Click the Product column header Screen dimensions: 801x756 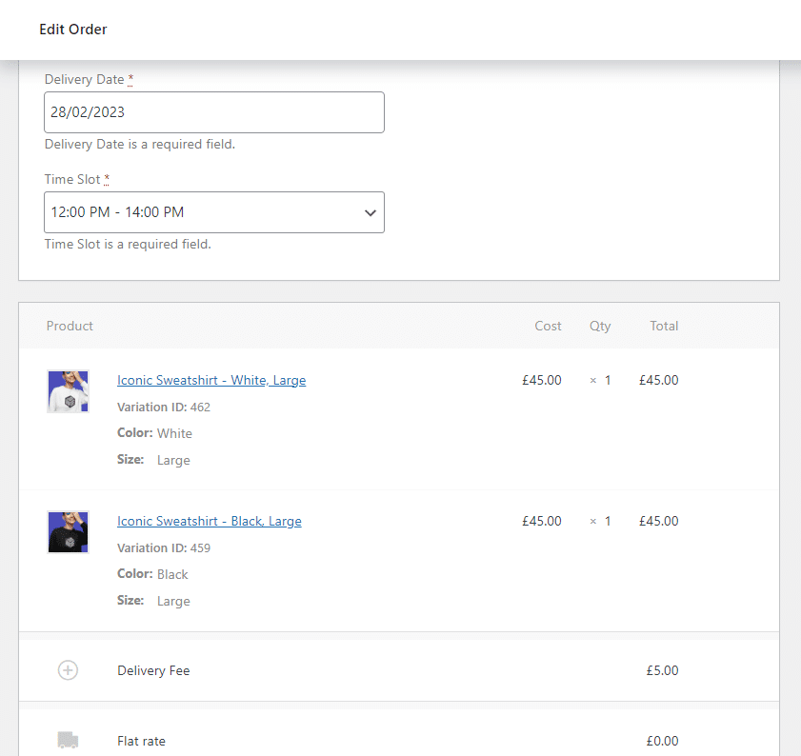[70, 326]
